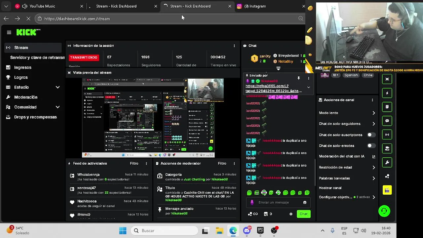This screenshot has height=238, width=423.
Task: Toggle Chat de solo-suscriptores switch
Action: tap(371, 135)
